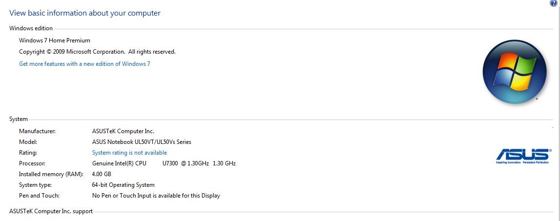Select the Manufacturer label

point(37,131)
